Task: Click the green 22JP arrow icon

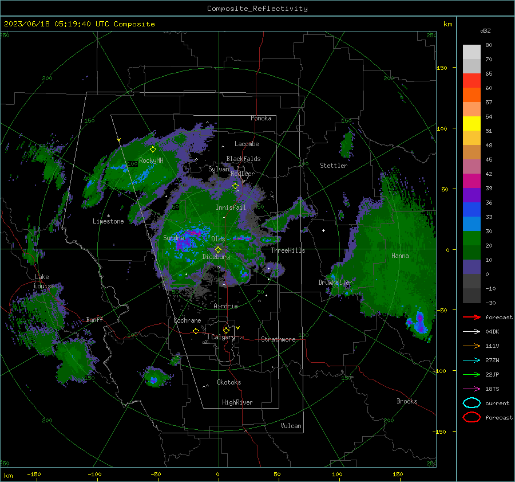Action: [x=472, y=374]
